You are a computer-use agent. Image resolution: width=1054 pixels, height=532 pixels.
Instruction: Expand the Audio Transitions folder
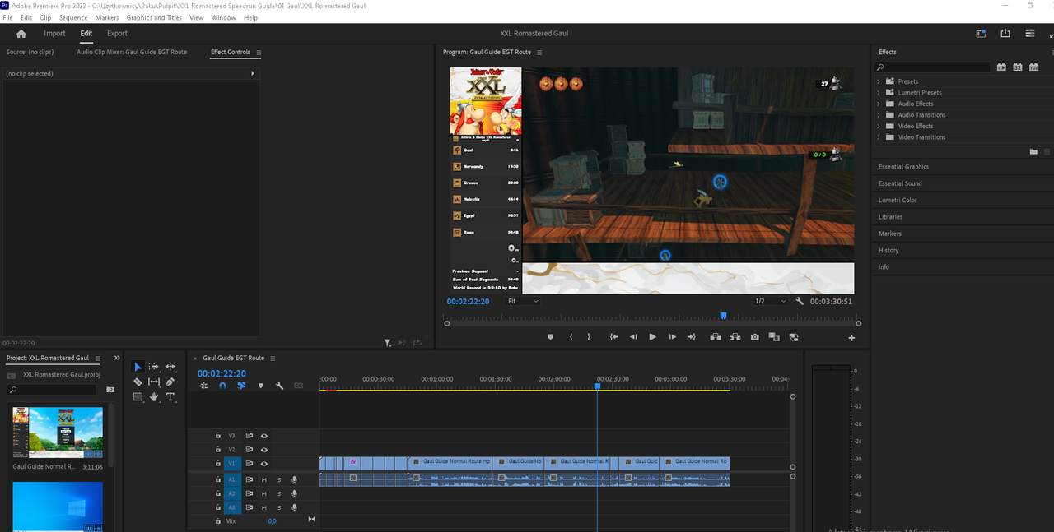tap(879, 115)
